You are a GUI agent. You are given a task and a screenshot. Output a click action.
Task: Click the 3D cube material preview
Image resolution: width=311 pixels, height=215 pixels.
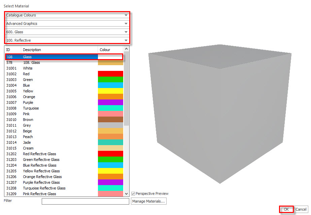tap(220, 114)
